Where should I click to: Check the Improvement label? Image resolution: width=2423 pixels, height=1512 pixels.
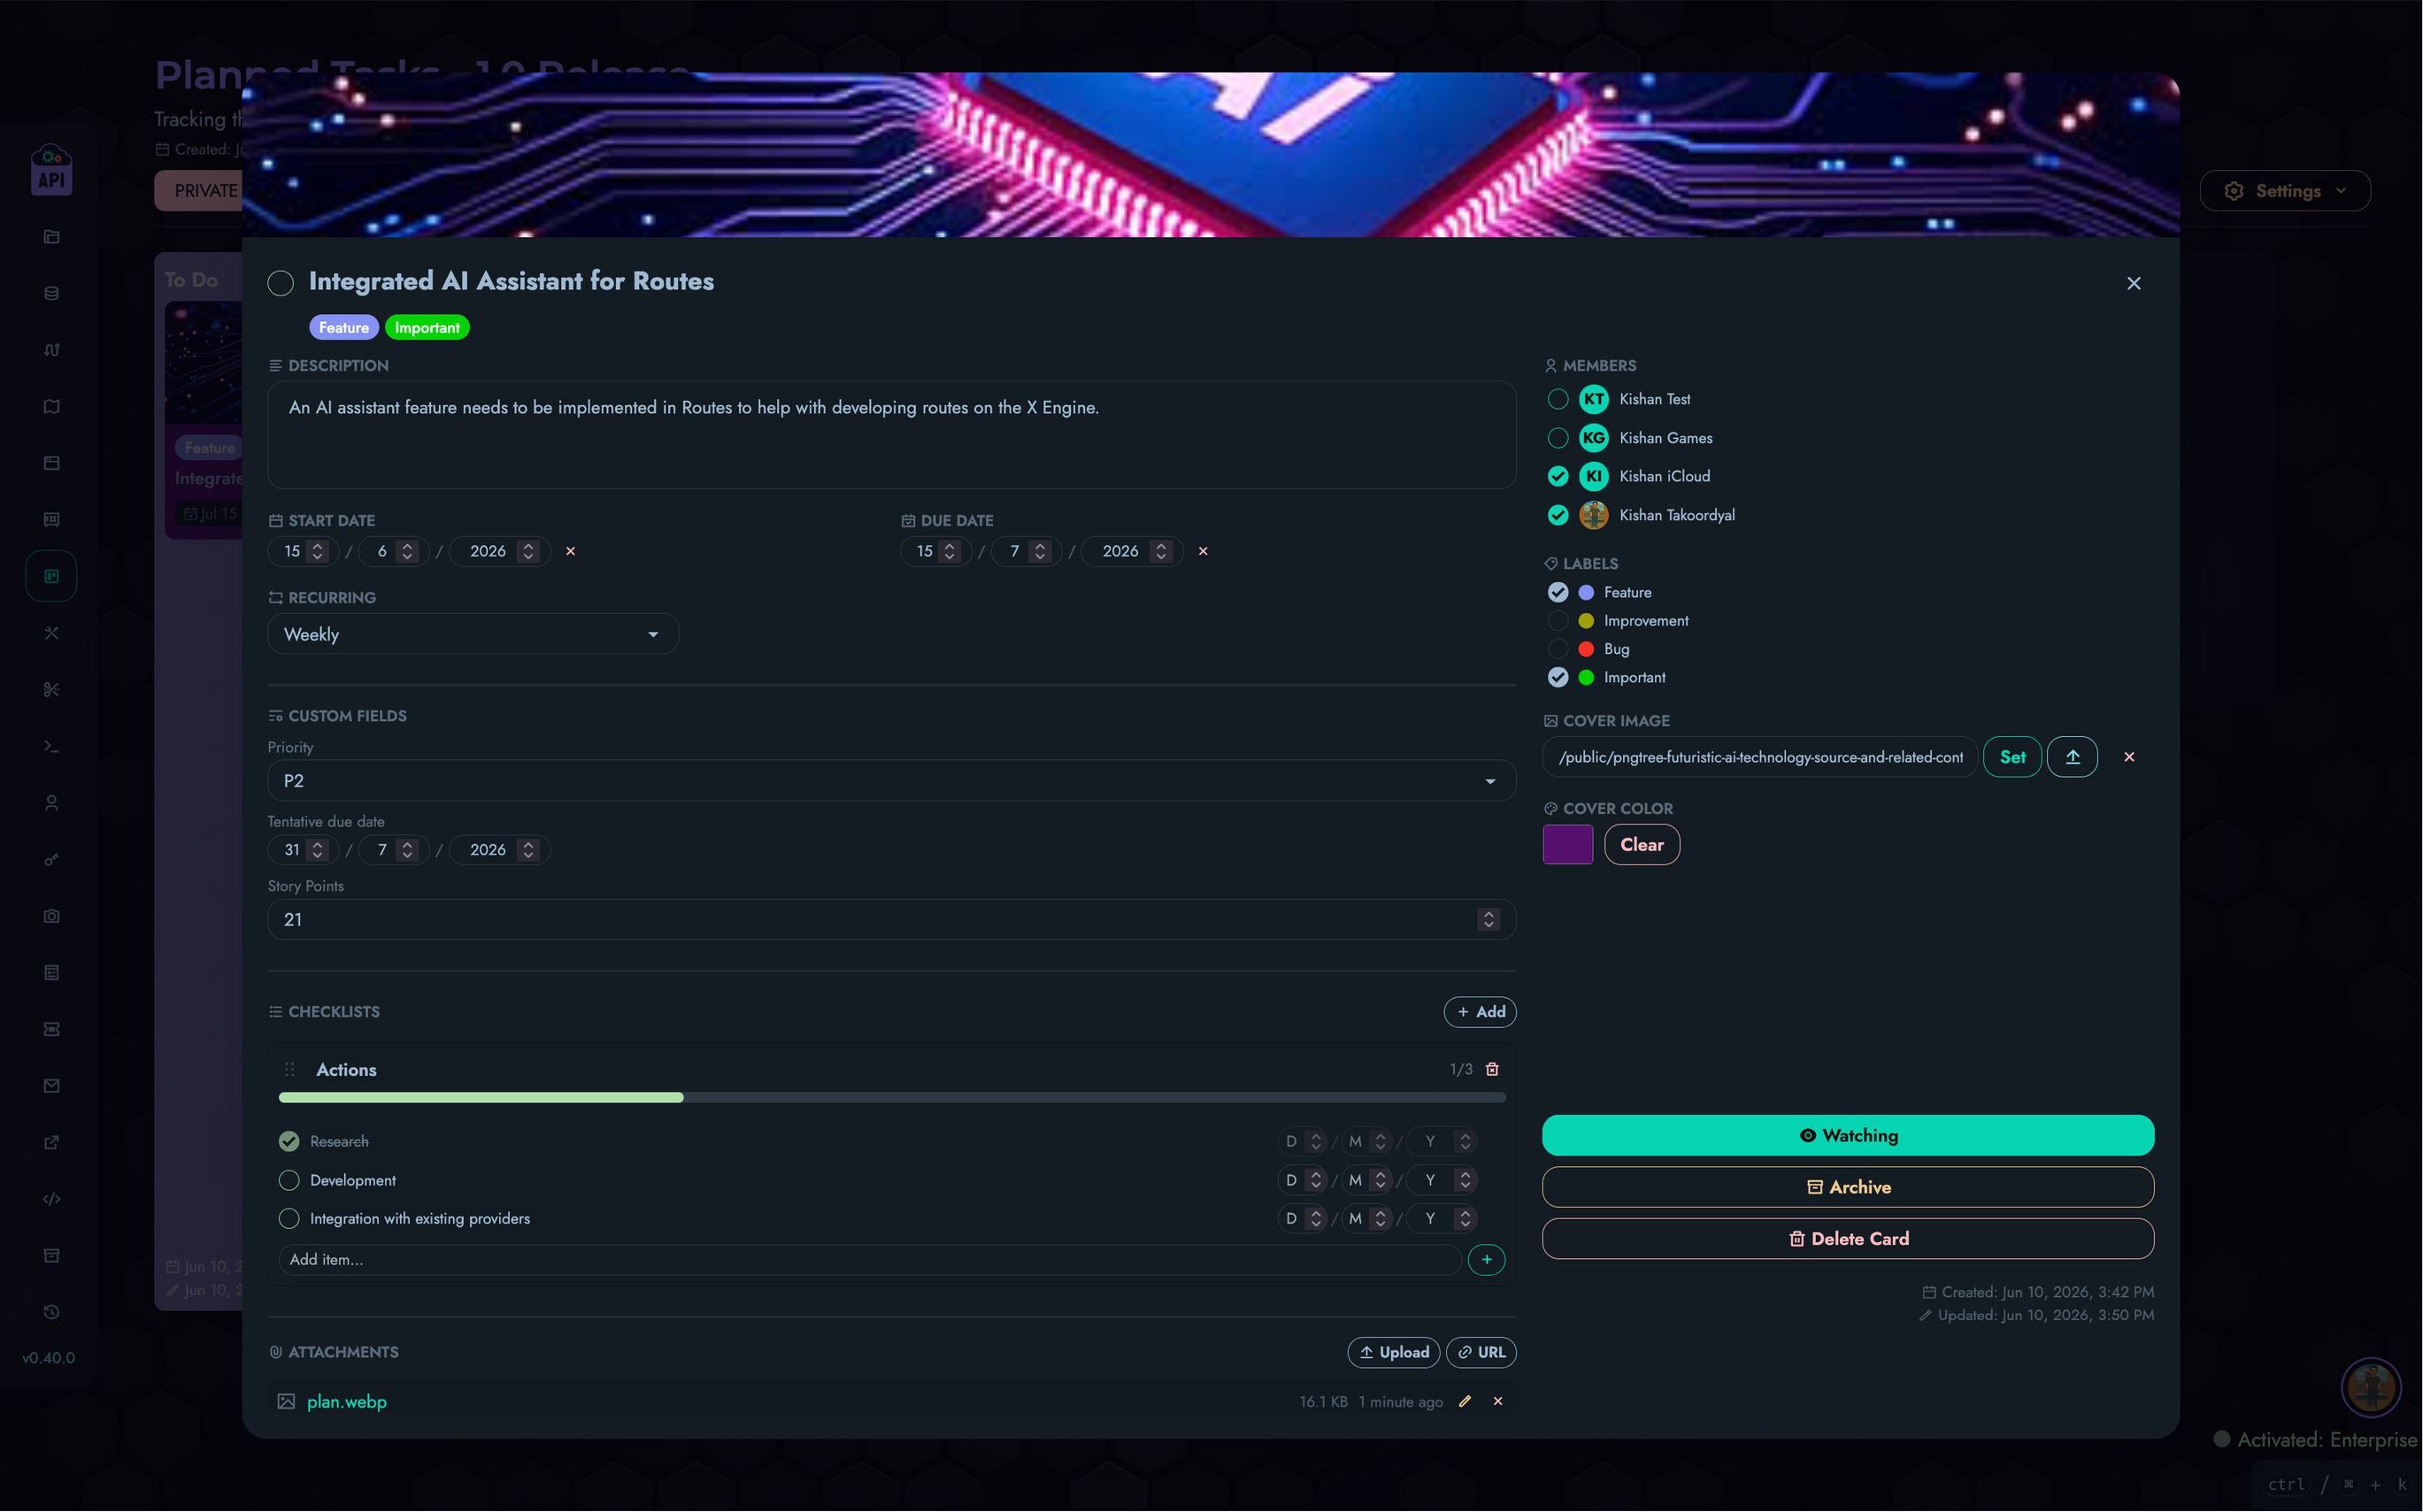coord(1558,621)
